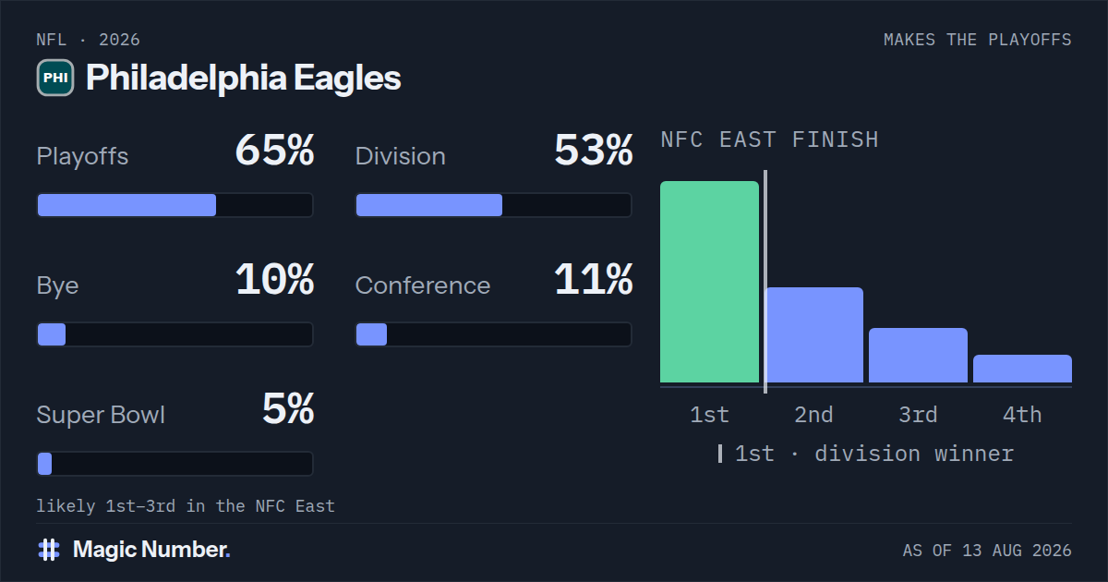The width and height of the screenshot is (1108, 582).
Task: Click the MAKES THE PLAYOFFS label
Action: tap(978, 40)
